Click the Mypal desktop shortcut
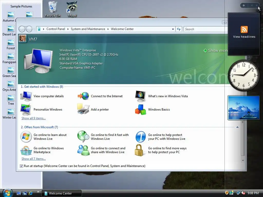 pyautogui.click(x=72, y=9)
